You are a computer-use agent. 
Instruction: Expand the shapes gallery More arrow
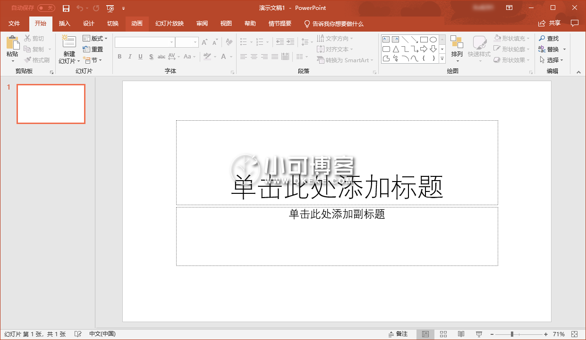tap(442, 58)
